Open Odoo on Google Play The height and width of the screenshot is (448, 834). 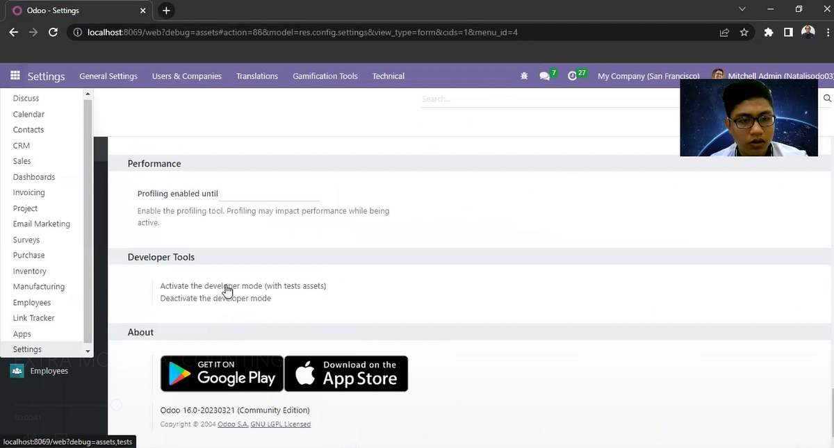tap(222, 374)
